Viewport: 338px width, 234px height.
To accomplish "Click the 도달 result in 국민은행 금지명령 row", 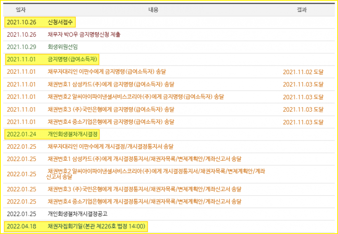I will click(x=303, y=110).
